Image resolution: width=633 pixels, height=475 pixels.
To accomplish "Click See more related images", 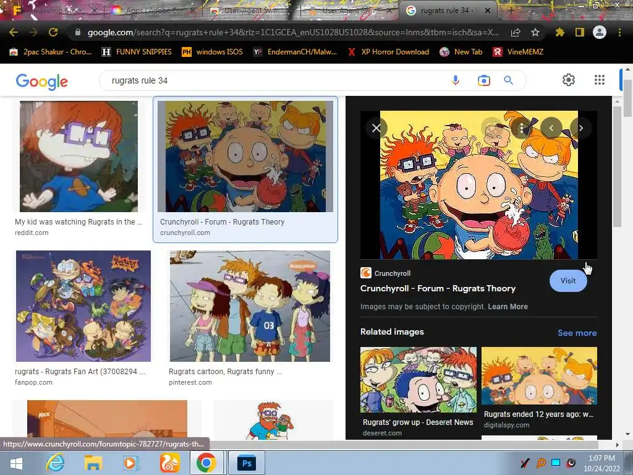I will (577, 333).
